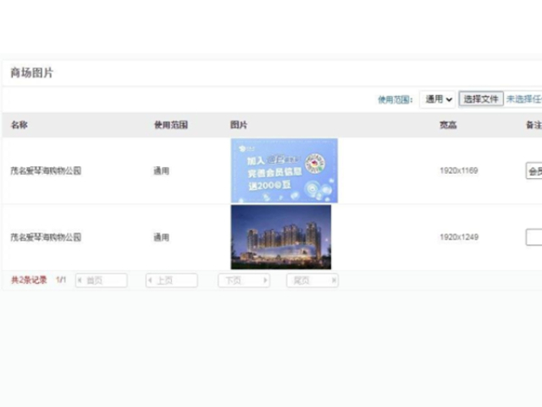Jump to last page with 尾页

(312, 281)
